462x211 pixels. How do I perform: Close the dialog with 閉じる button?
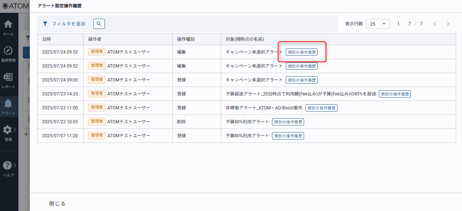pyautogui.click(x=57, y=204)
